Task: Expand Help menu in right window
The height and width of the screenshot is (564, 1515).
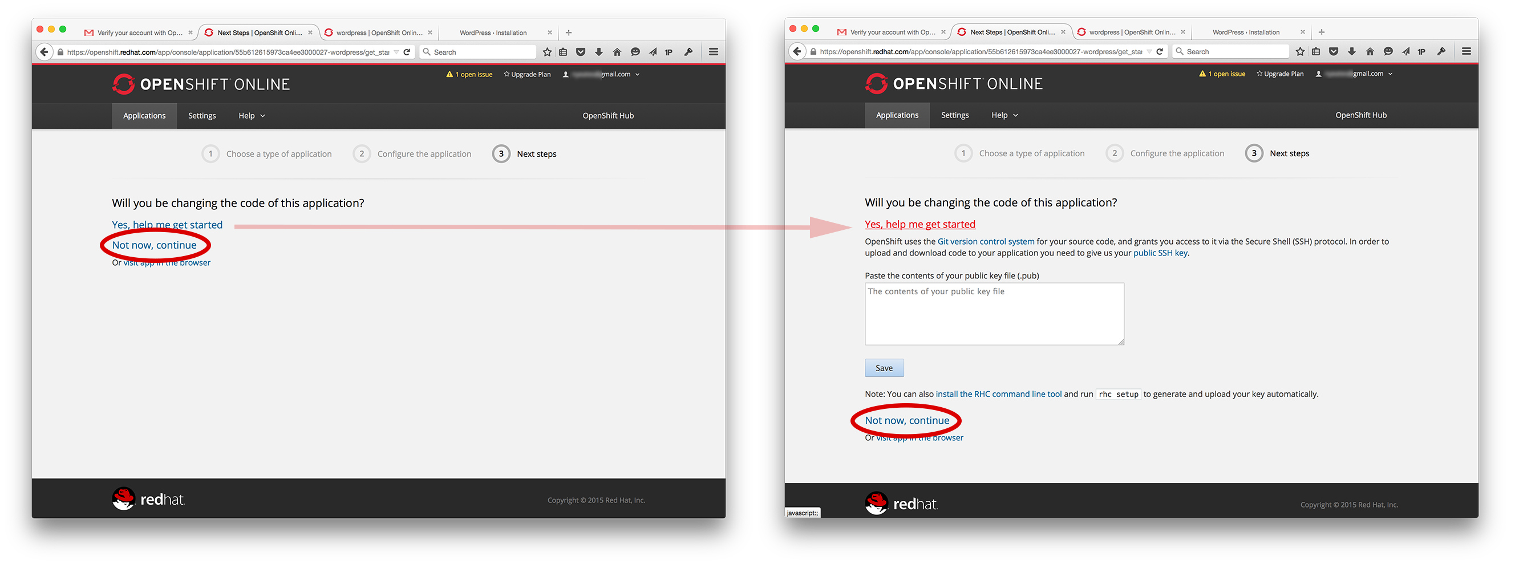Action: (x=1004, y=115)
